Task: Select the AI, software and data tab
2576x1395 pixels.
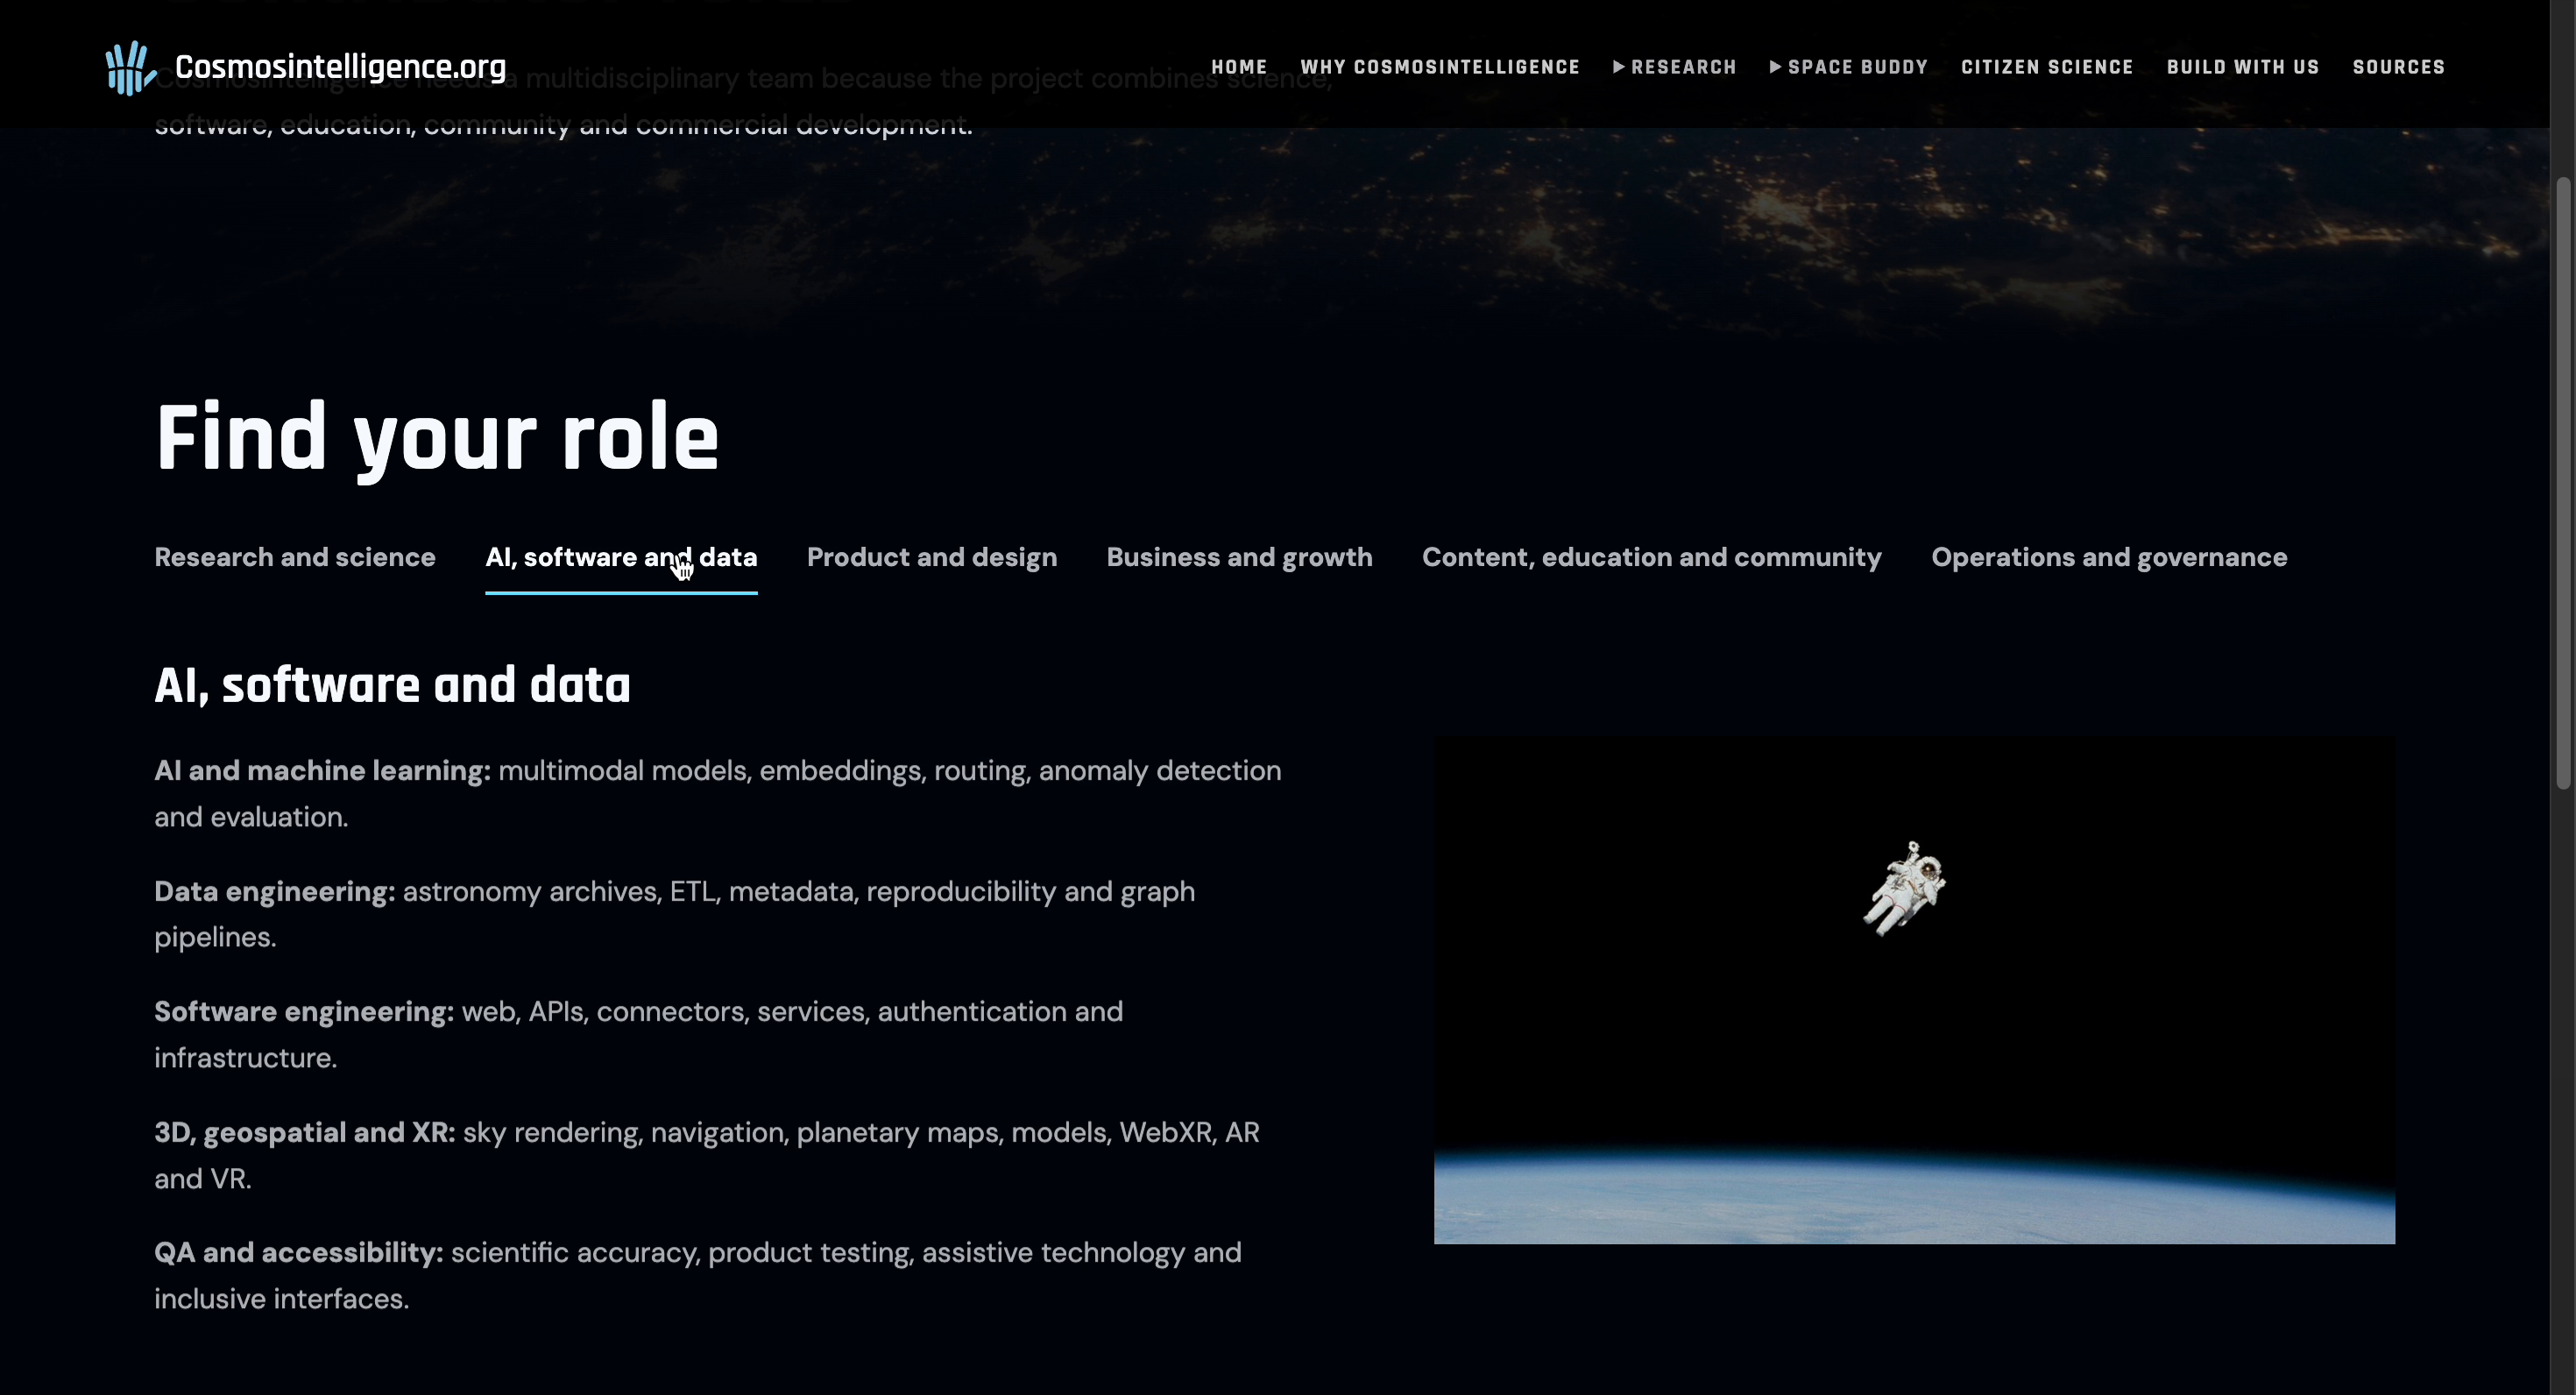Action: (621, 557)
